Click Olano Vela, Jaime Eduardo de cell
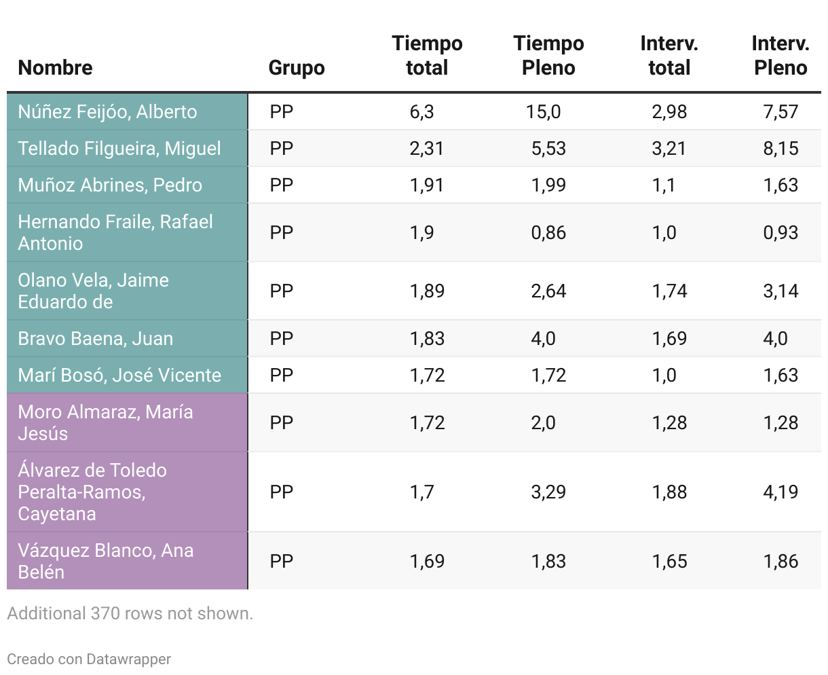Screen dimensions: 828x675 coord(94,291)
